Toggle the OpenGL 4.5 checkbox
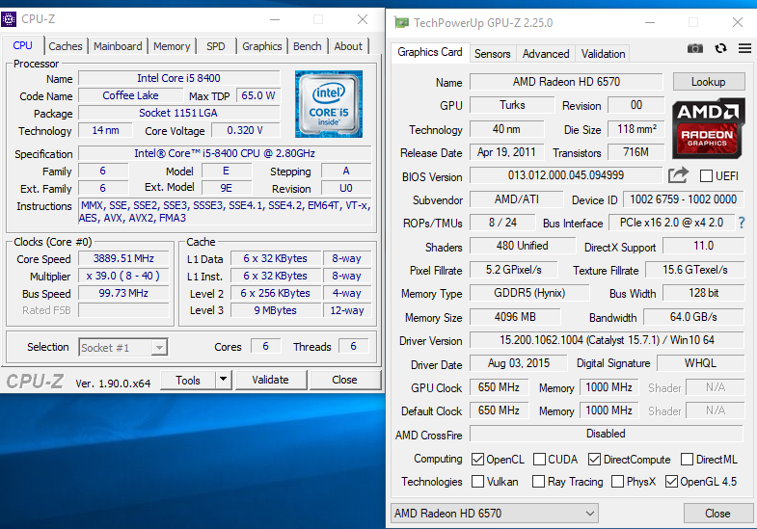This screenshot has height=529, width=757. tap(671, 481)
